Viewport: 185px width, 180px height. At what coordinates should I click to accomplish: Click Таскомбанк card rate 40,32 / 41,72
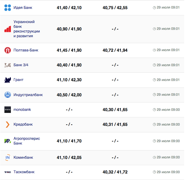click(115, 172)
